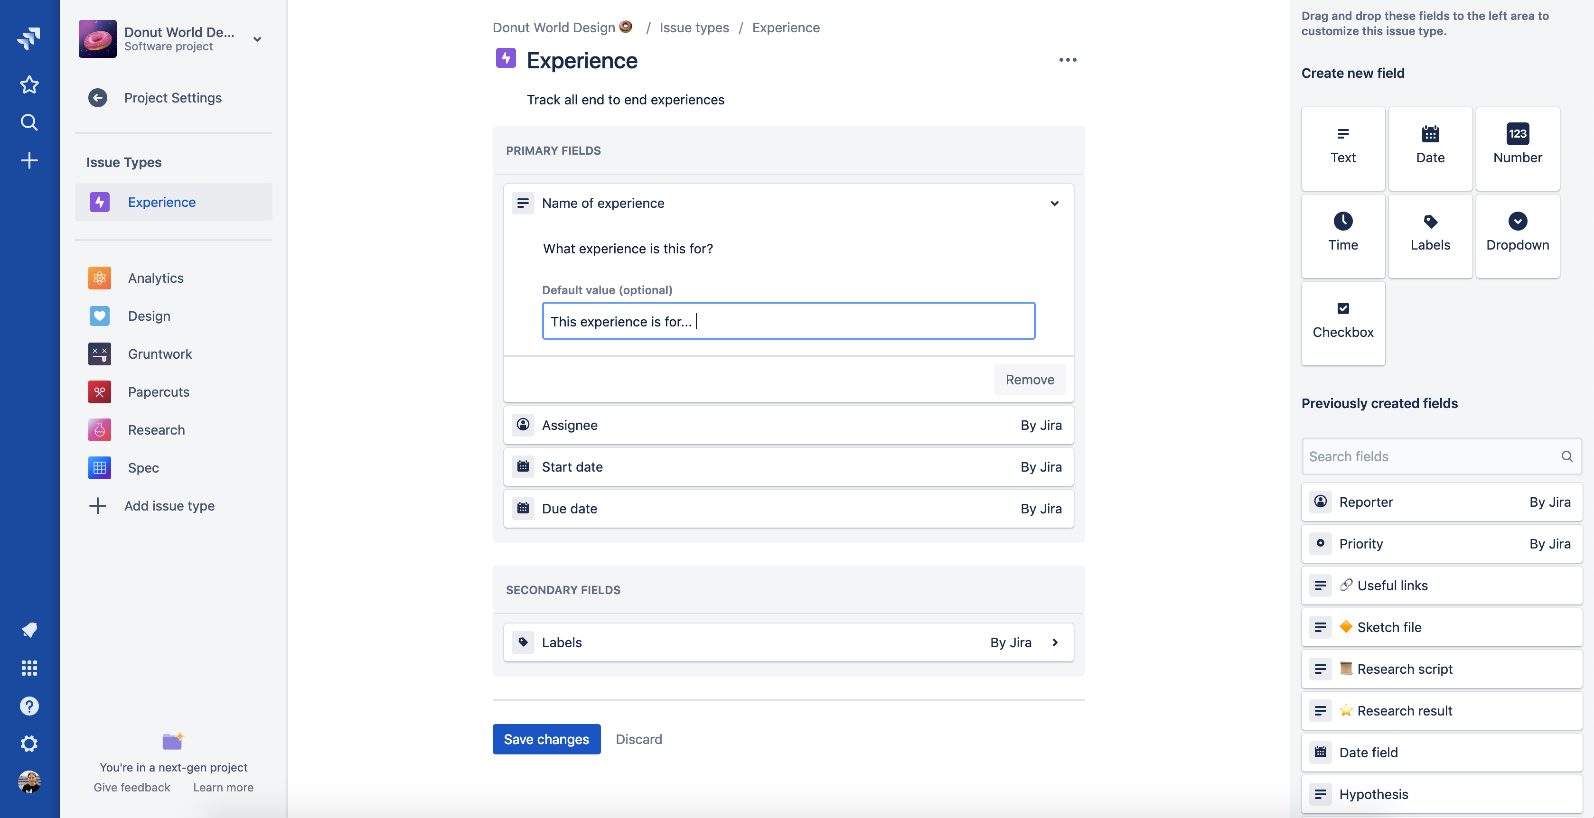The width and height of the screenshot is (1594, 818).
Task: Select the Papercuts issue type
Action: pyautogui.click(x=173, y=392)
